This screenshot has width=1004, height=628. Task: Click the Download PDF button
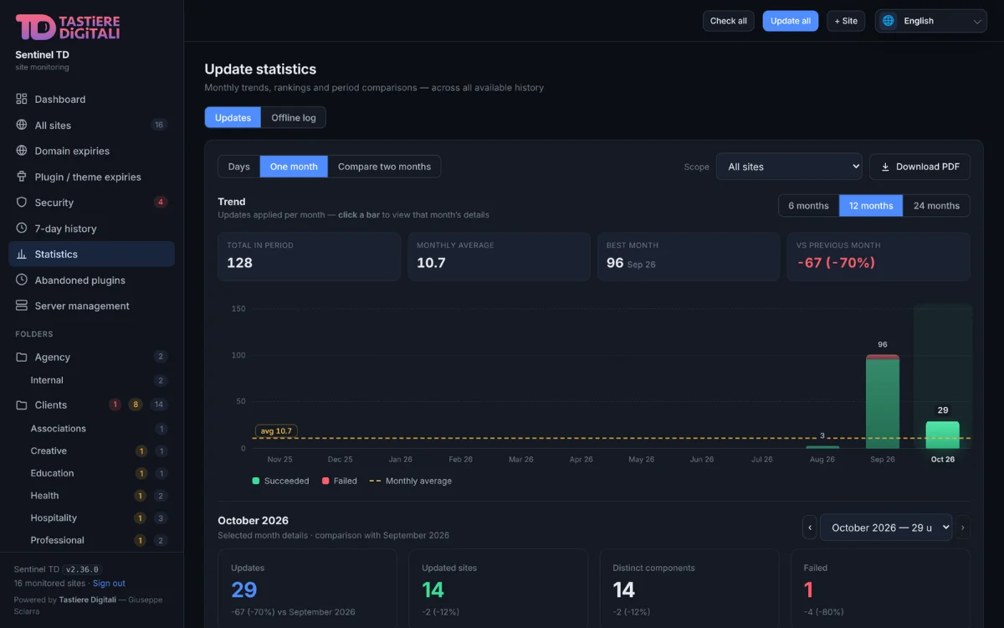coord(919,167)
